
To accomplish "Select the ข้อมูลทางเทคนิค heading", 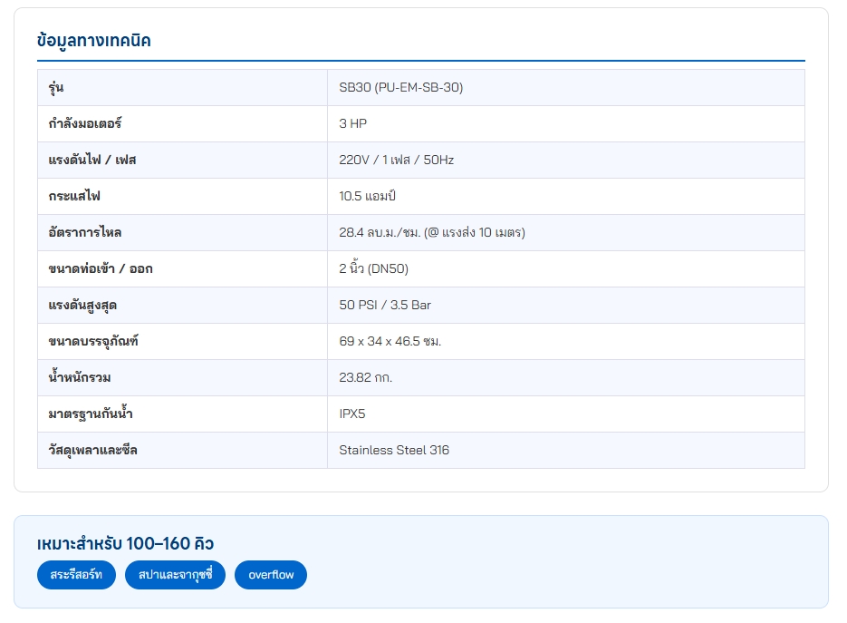I will click(94, 41).
